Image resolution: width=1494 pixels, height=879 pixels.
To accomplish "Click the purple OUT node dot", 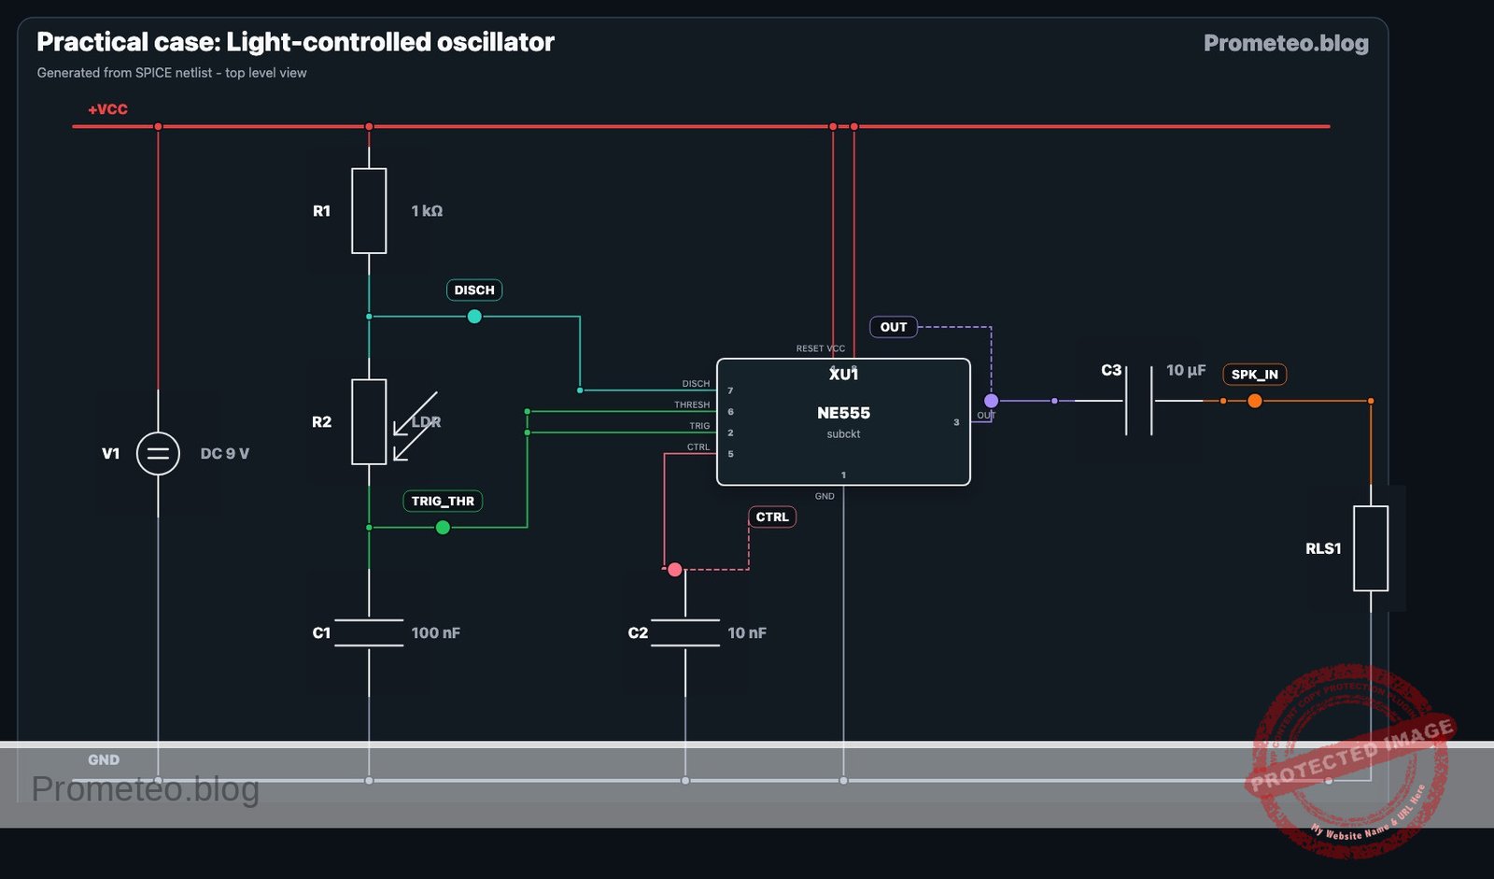I will tap(991, 401).
